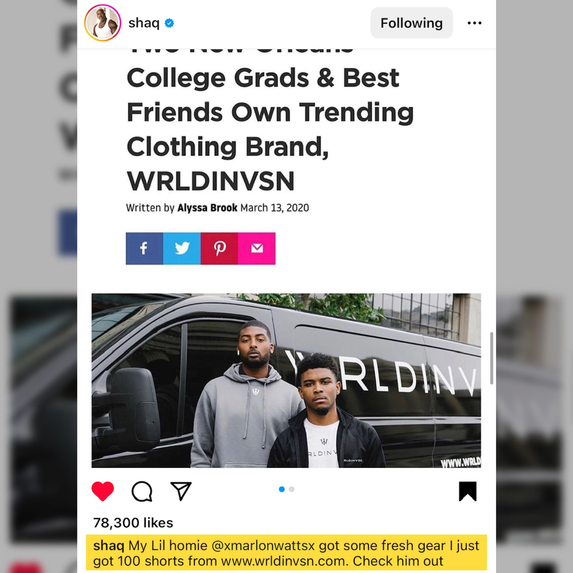
Task: Select the first blue carousel dot
Action: pyautogui.click(x=282, y=489)
